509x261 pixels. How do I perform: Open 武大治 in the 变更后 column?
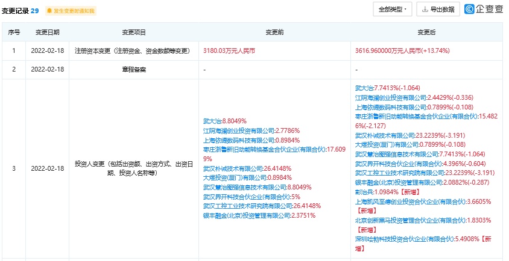364,87
